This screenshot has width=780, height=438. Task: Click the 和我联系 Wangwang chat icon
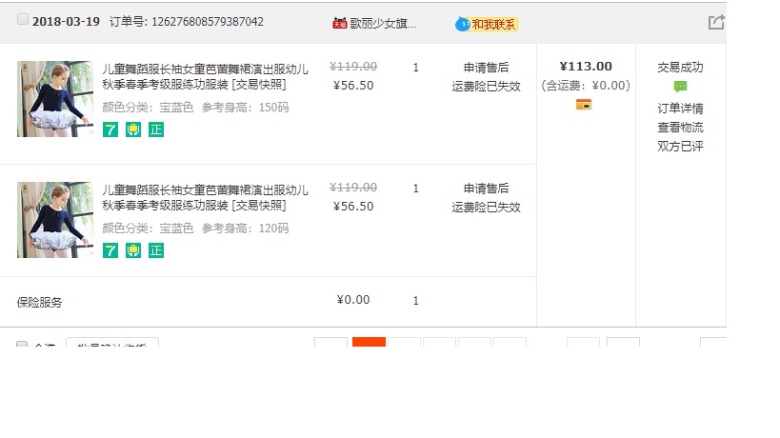click(487, 24)
